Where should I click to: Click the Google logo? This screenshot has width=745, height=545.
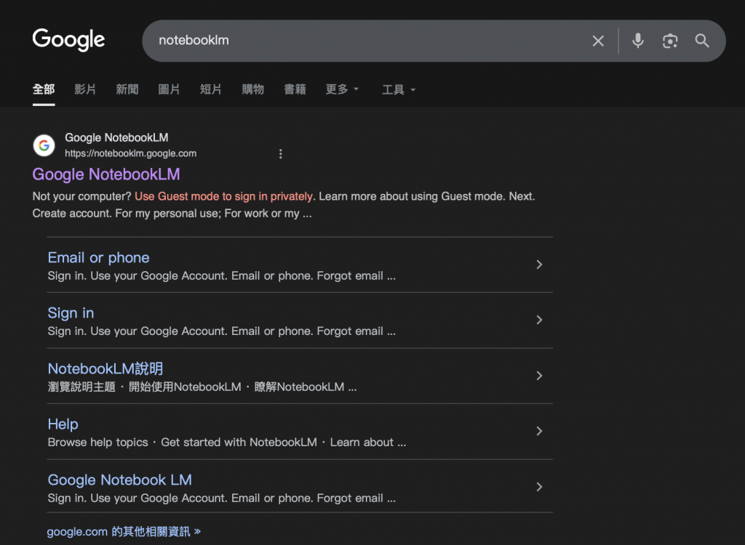68,40
